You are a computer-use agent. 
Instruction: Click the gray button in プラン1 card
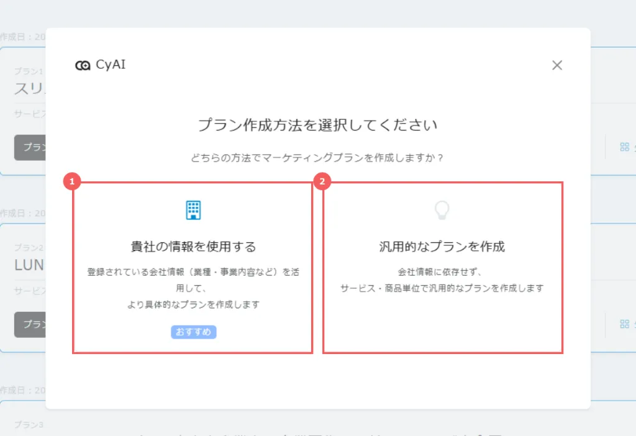[x=29, y=147]
